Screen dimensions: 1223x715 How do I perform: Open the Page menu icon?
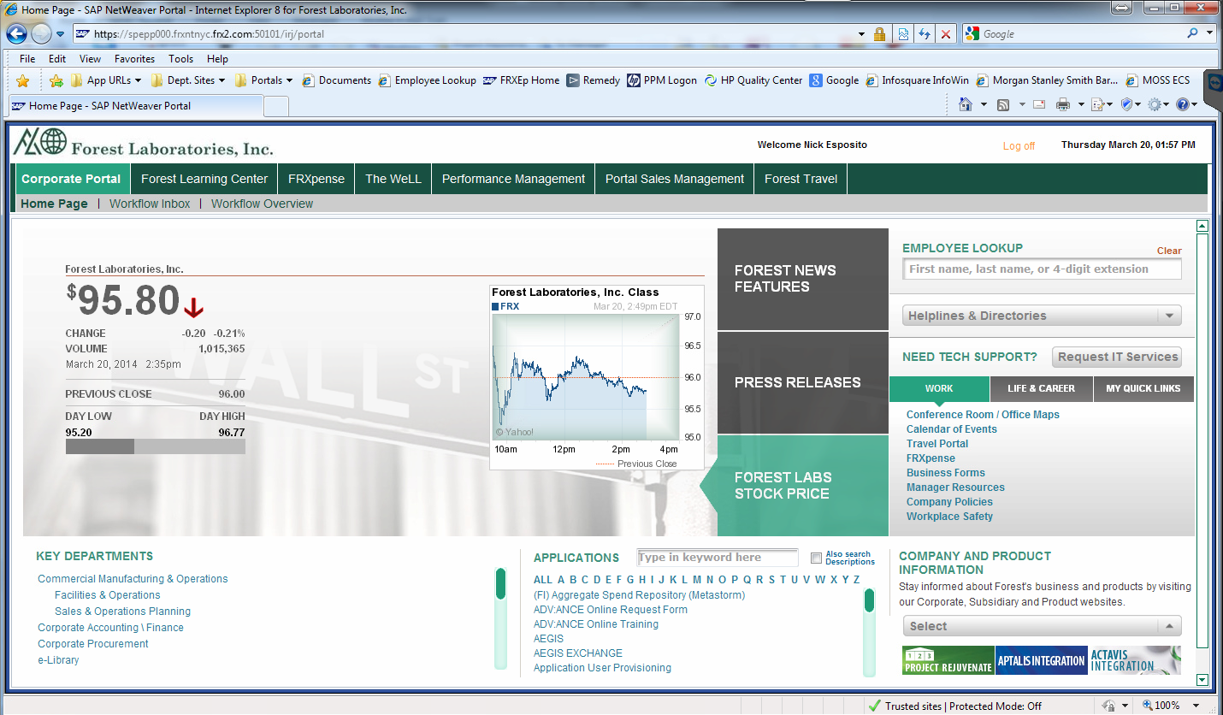pyautogui.click(x=1097, y=104)
